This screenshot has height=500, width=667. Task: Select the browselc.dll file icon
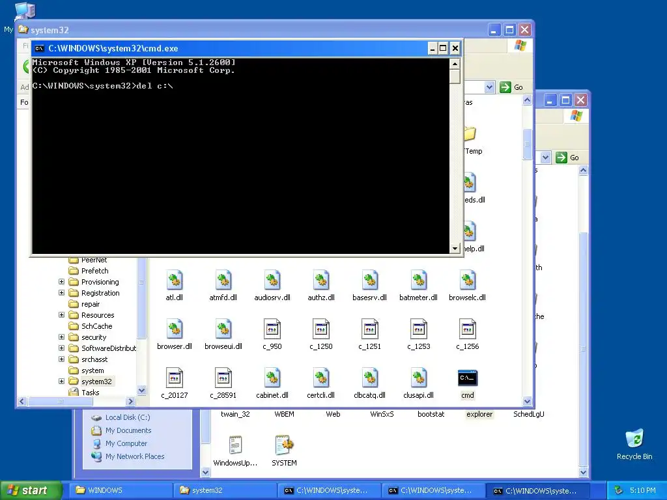(468, 280)
